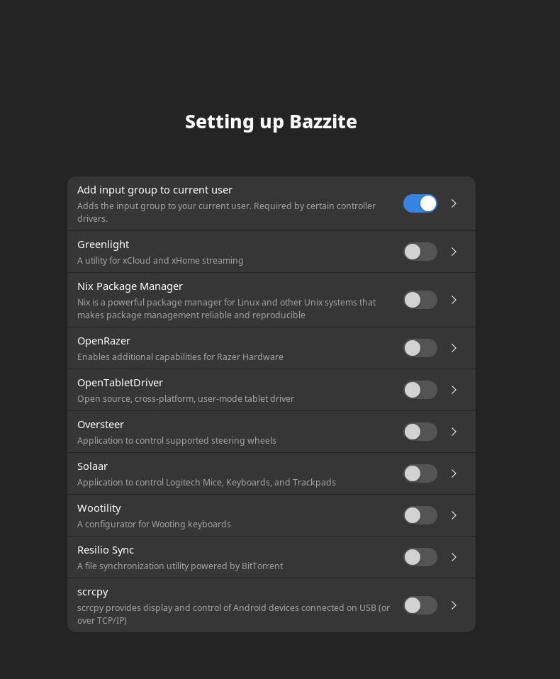Screen dimensions: 560x679
Task: Show OpenRazer details via chevron
Action: 454,348
